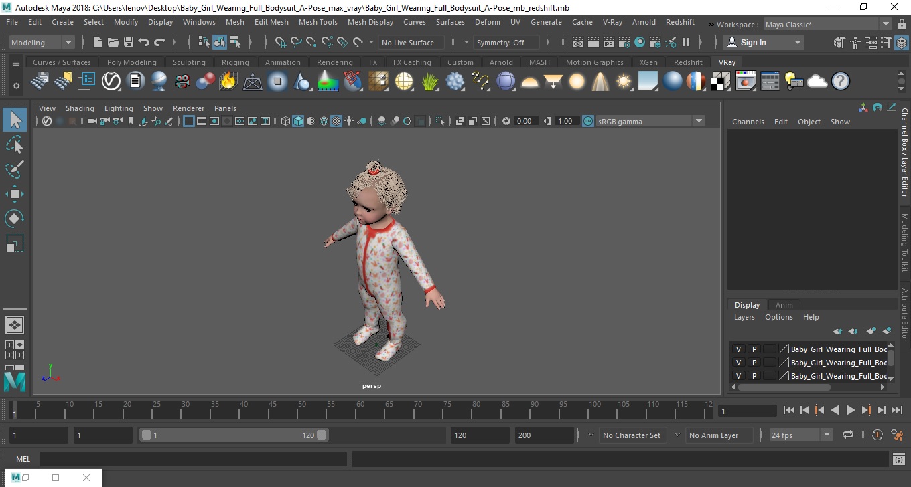
Task: Snap to grids magnet icon
Action: click(281, 42)
